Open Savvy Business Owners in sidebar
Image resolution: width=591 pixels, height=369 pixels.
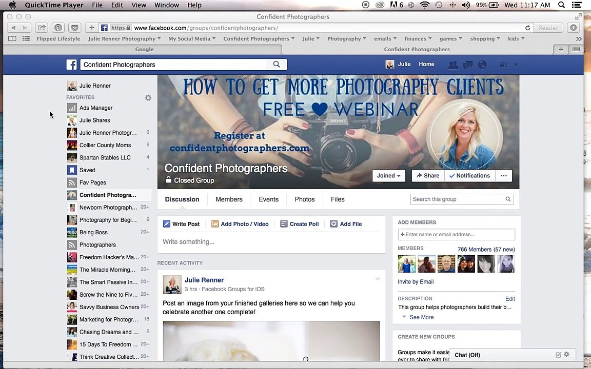point(109,307)
